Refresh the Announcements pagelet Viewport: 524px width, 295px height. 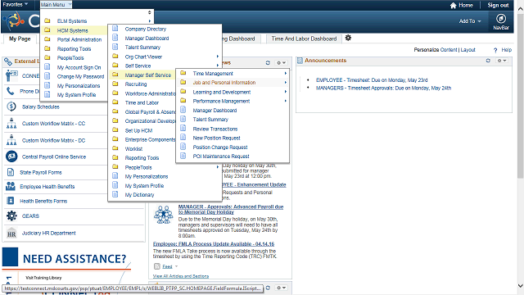[x=488, y=61]
